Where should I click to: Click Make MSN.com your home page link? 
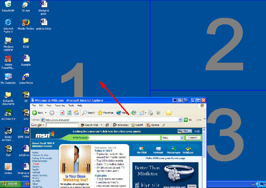click(165, 158)
